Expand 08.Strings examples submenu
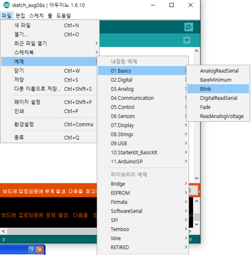The width and height of the screenshot is (251, 255). point(143,134)
